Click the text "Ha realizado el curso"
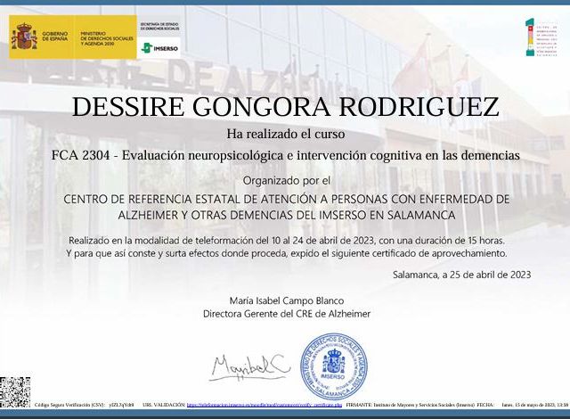 (286, 134)
